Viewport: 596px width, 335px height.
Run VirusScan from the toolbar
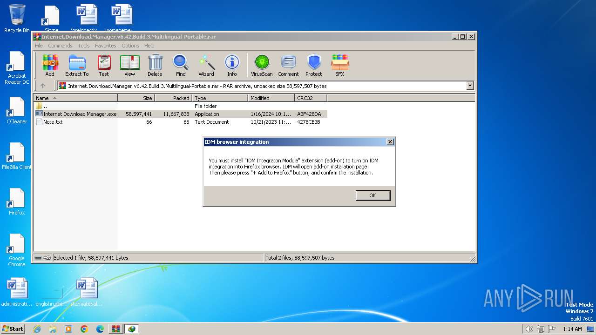(x=262, y=66)
